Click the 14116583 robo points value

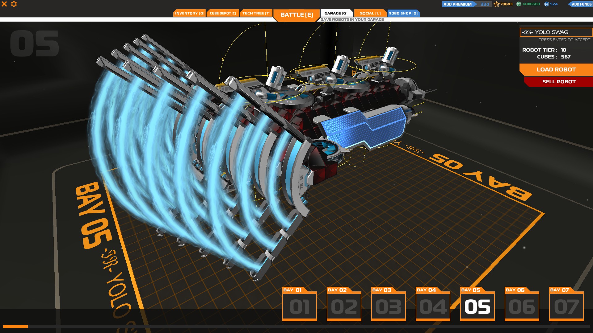click(531, 4)
